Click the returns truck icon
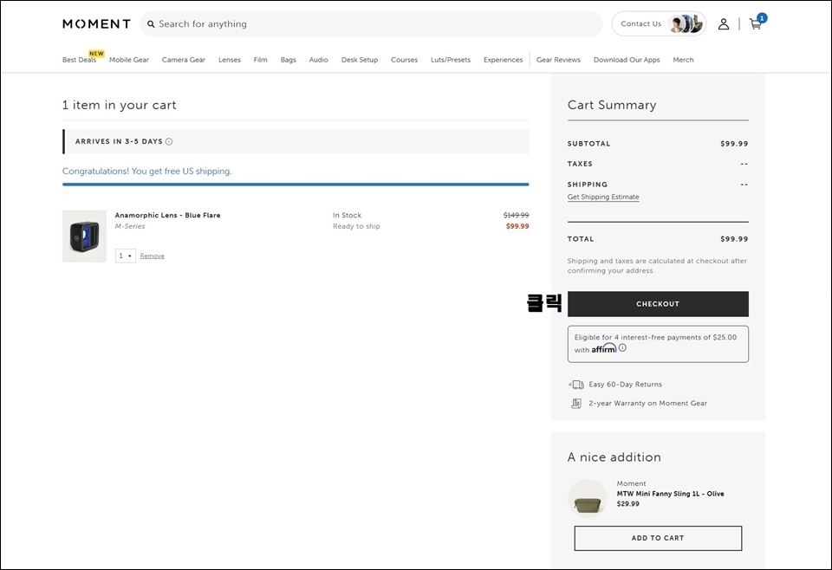 (576, 385)
